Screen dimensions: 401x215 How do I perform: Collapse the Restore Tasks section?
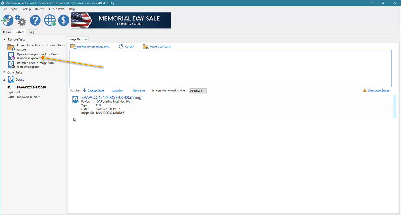4,39
